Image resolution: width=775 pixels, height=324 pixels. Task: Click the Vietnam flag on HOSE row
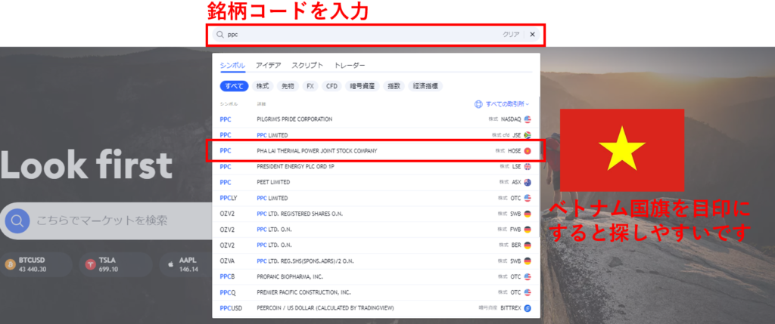[528, 151]
